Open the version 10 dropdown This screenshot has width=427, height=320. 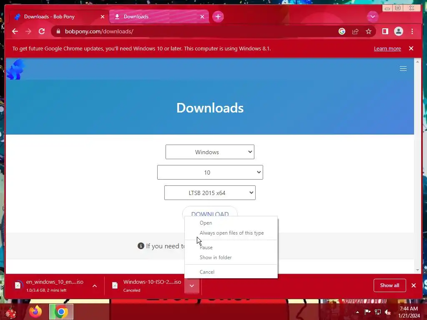pos(210,172)
